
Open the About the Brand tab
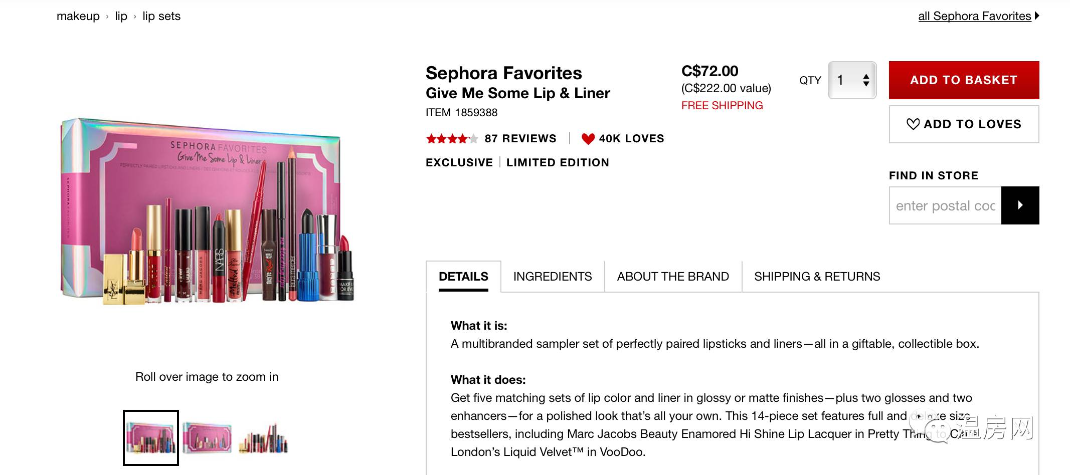(x=672, y=277)
